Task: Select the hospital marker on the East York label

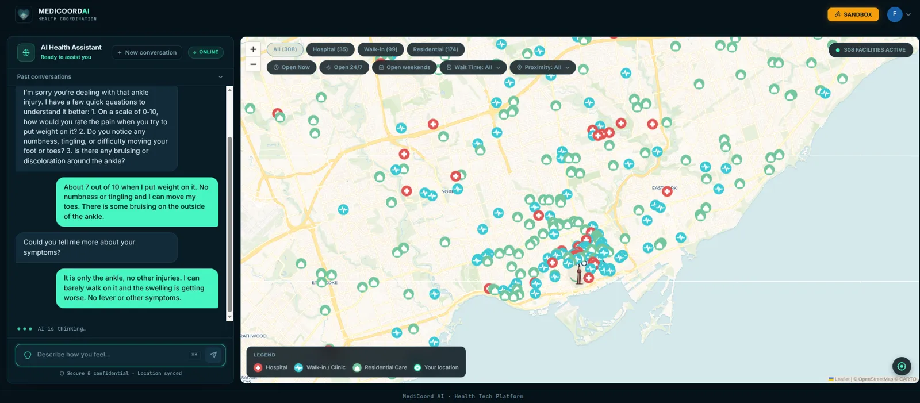Action: coord(667,191)
